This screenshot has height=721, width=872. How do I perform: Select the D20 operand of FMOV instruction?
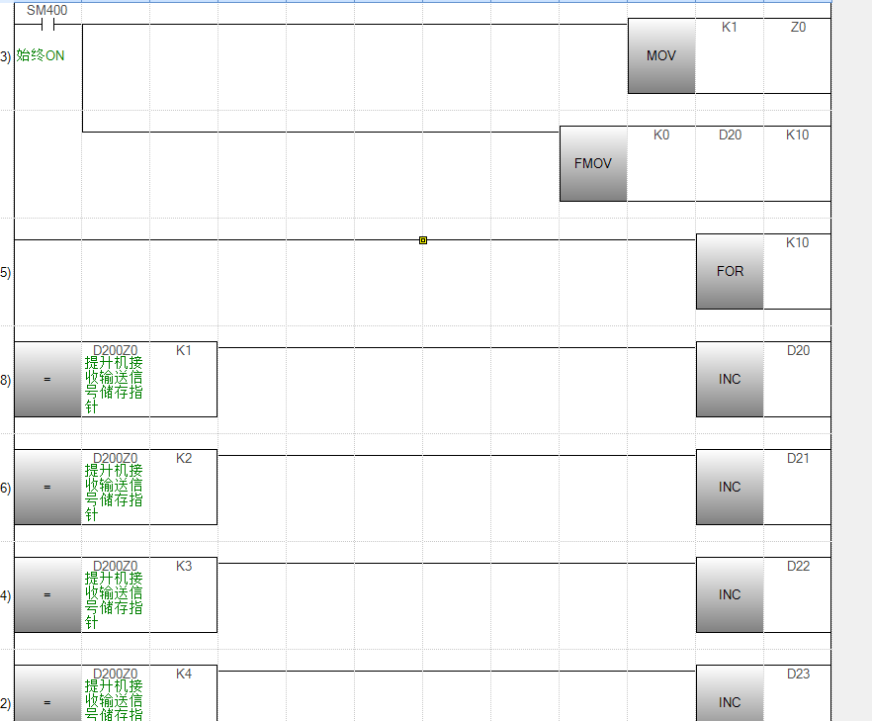[x=730, y=135]
